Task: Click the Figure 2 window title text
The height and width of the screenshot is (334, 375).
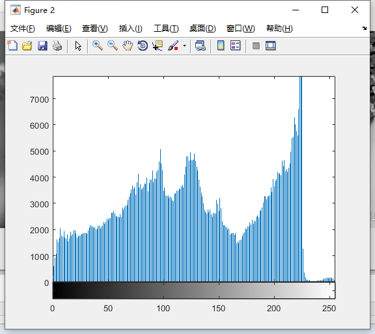Action: coord(40,10)
